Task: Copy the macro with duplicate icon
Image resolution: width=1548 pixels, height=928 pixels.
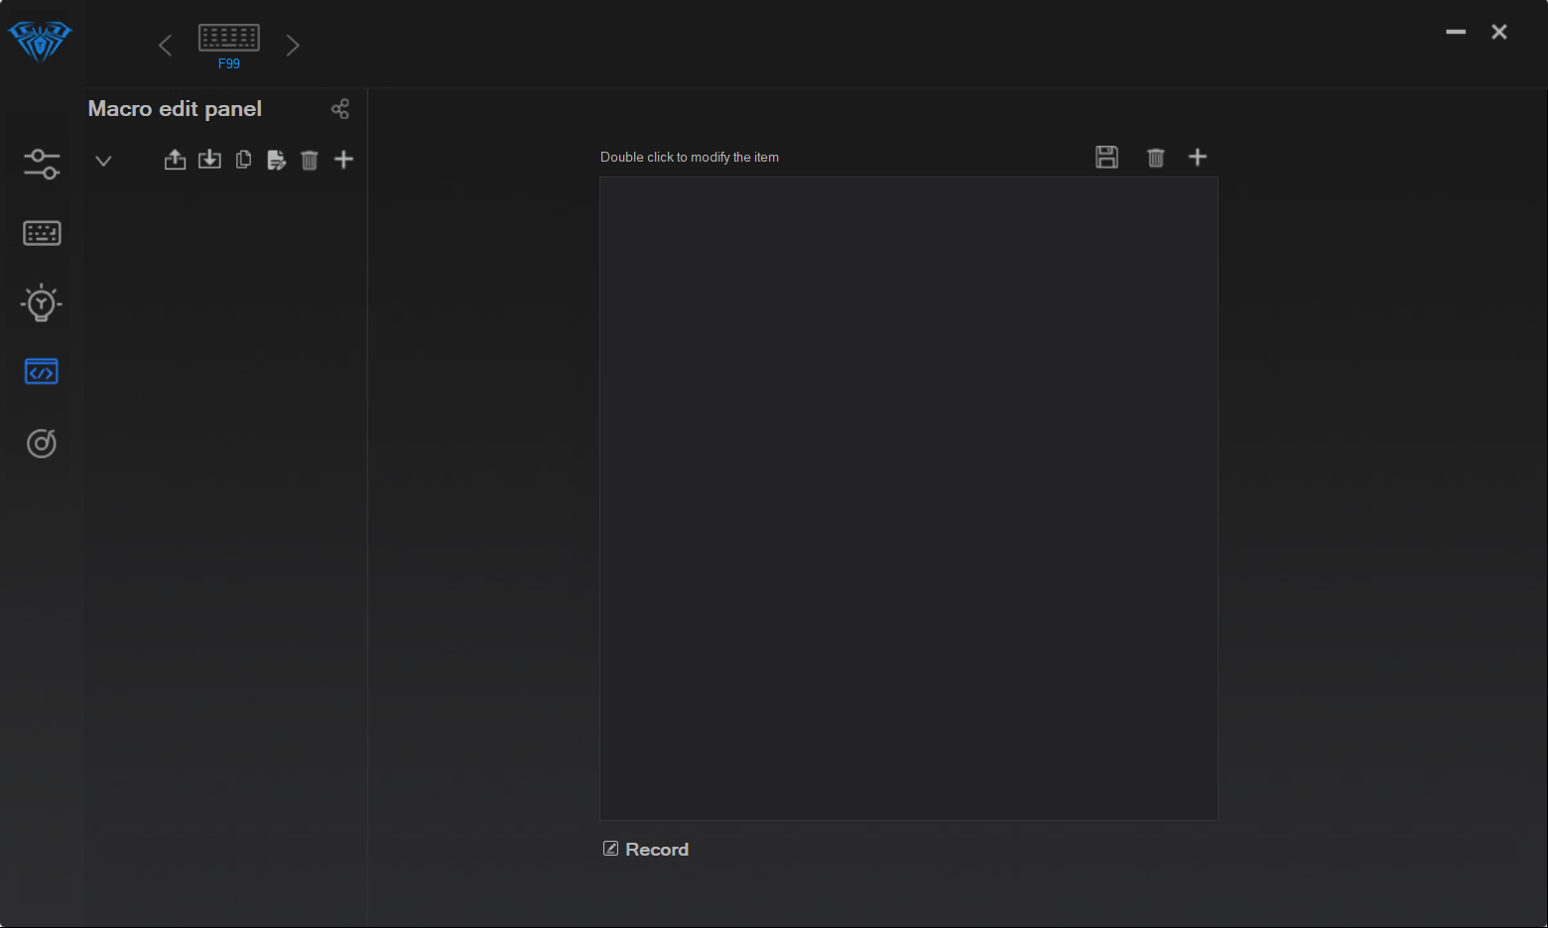Action: (x=243, y=160)
